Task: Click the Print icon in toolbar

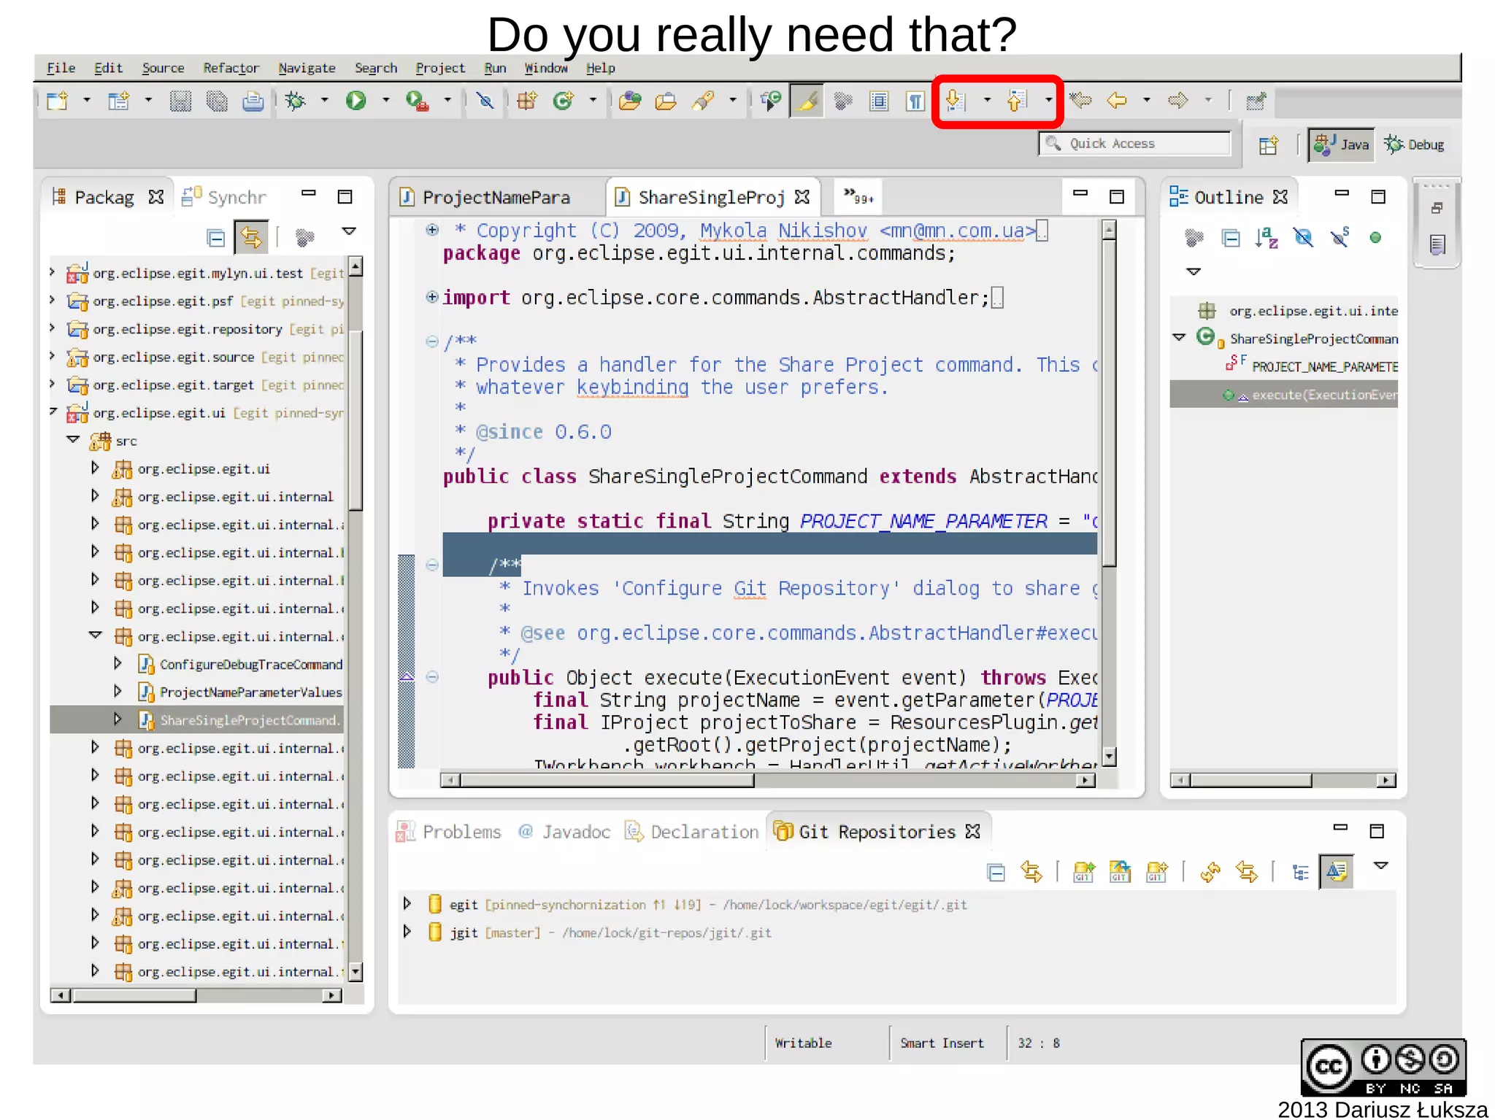Action: [253, 101]
